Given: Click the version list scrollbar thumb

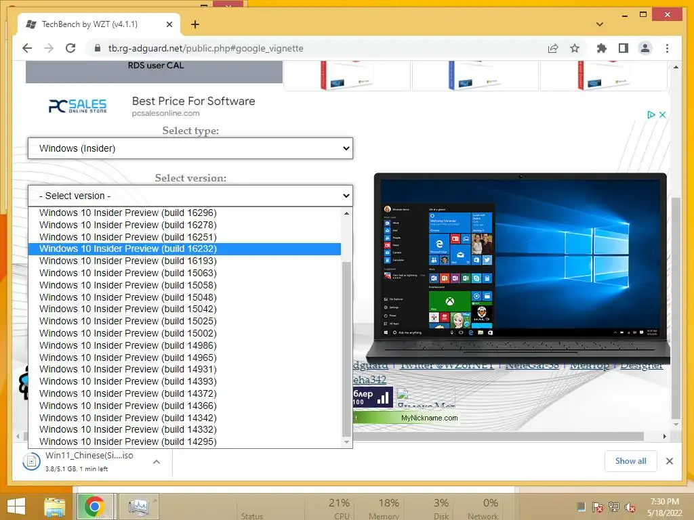Looking at the screenshot, I should tap(346, 349).
